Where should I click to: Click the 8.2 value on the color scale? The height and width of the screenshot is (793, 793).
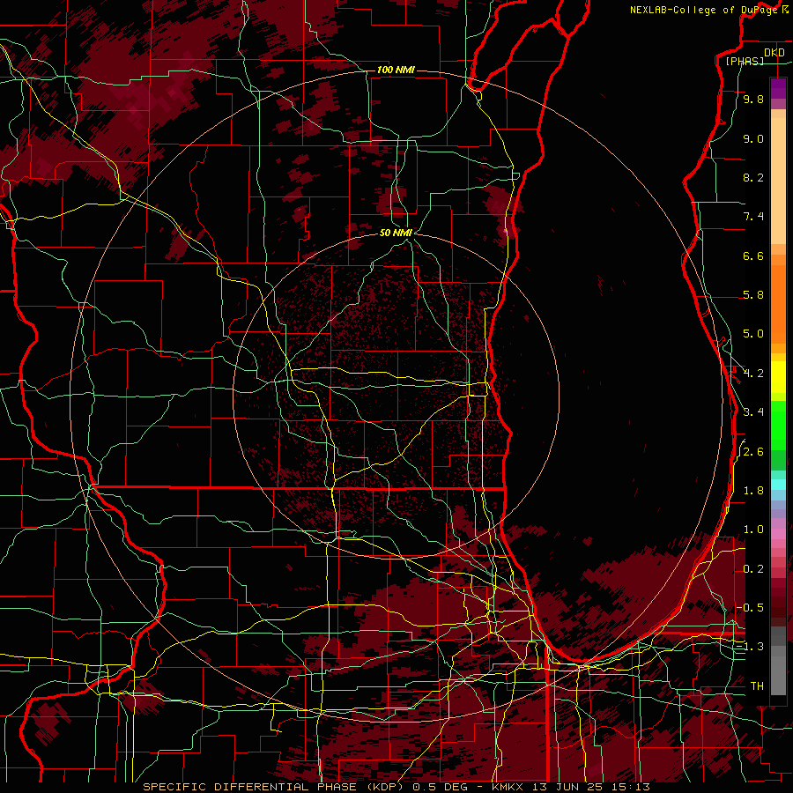point(753,177)
